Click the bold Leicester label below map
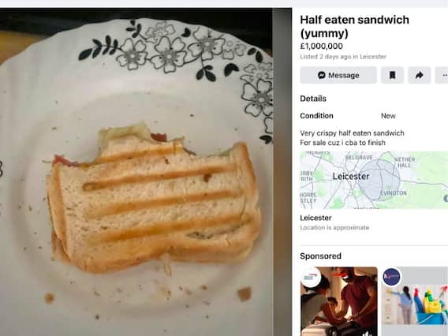 coord(315,218)
